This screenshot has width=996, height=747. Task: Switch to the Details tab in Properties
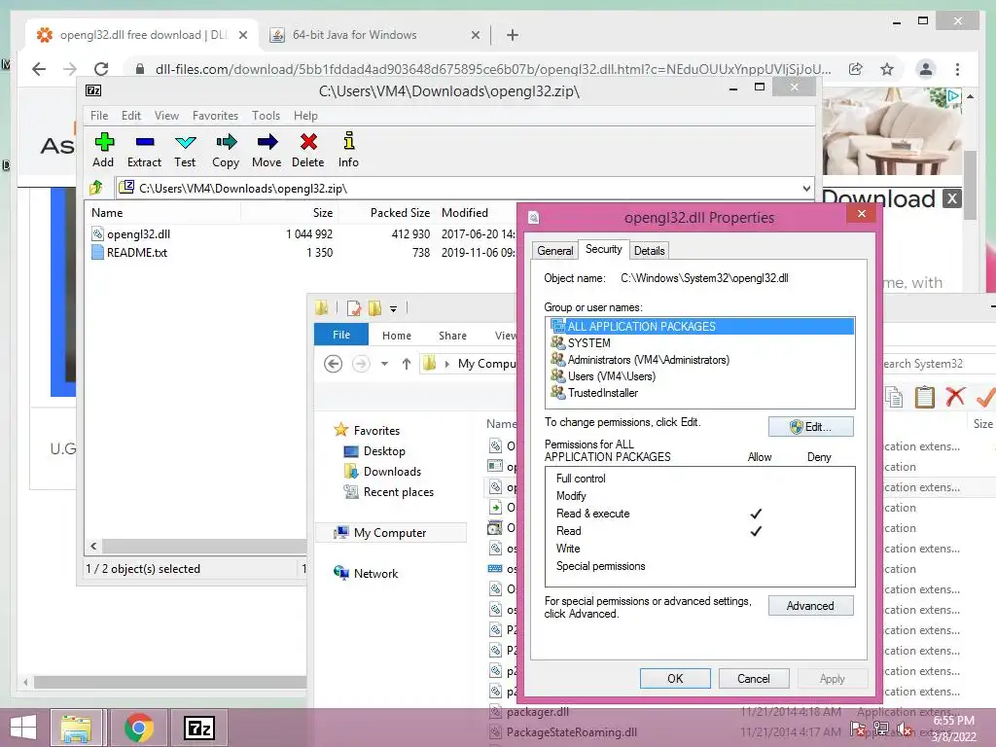click(649, 250)
